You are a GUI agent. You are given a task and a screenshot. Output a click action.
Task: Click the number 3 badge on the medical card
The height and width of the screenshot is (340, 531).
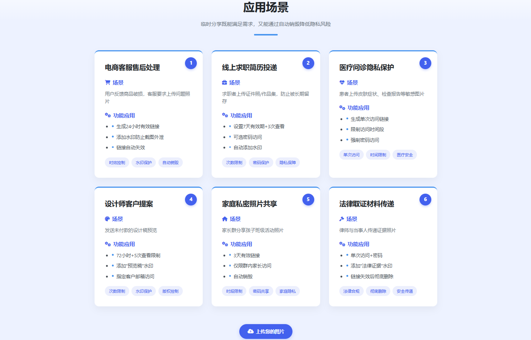pyautogui.click(x=425, y=63)
